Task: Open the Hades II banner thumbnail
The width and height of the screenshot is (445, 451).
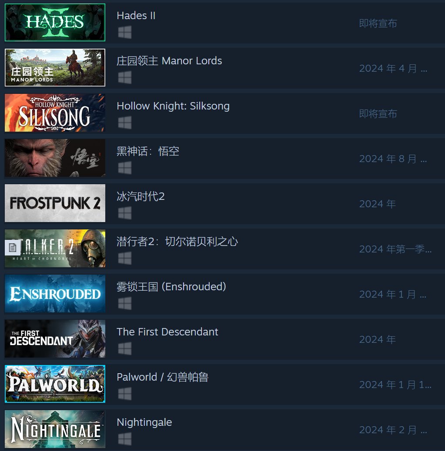Action: [x=55, y=23]
